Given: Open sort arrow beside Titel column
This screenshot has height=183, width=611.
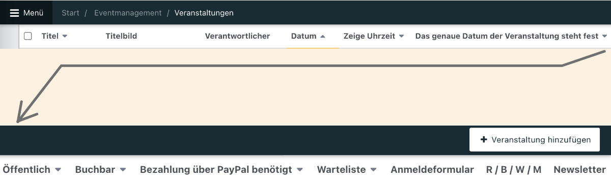Looking at the screenshot, I should (65, 37).
